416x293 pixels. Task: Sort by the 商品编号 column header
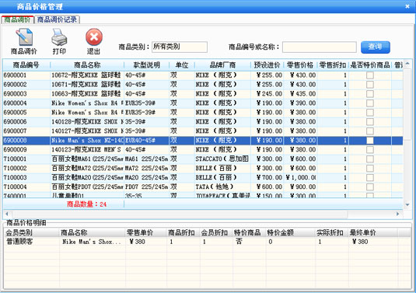tap(26, 65)
